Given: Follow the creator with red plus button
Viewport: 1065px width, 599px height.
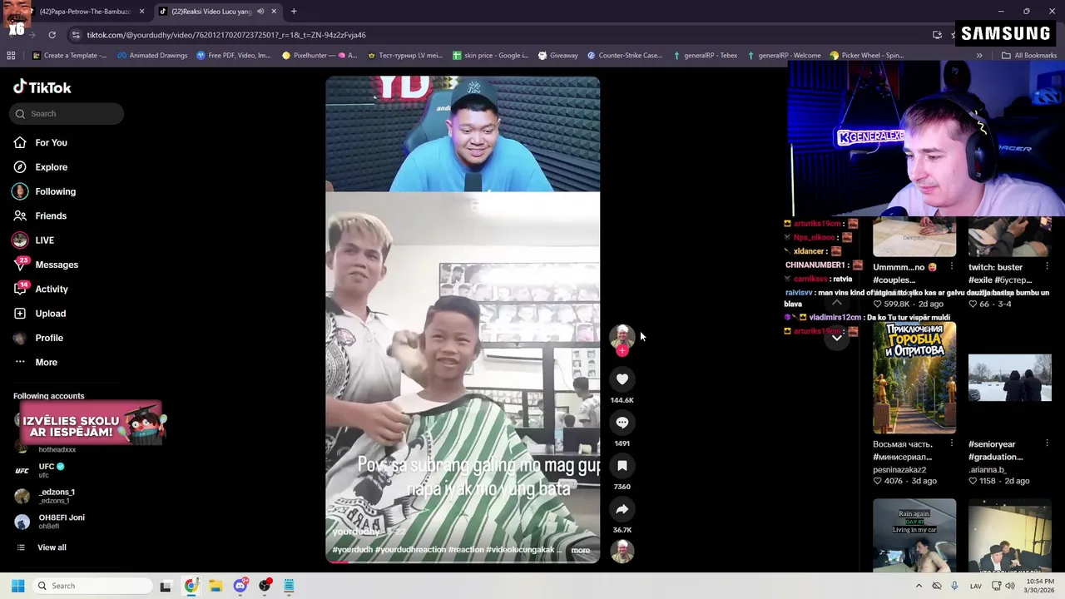Looking at the screenshot, I should [x=622, y=351].
